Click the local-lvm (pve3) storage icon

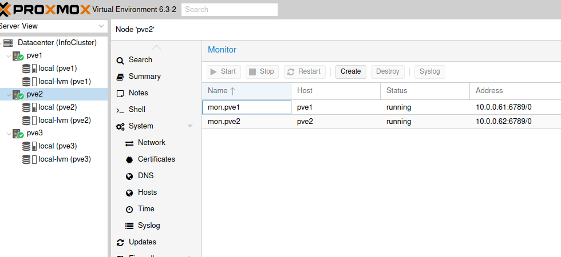(29, 159)
